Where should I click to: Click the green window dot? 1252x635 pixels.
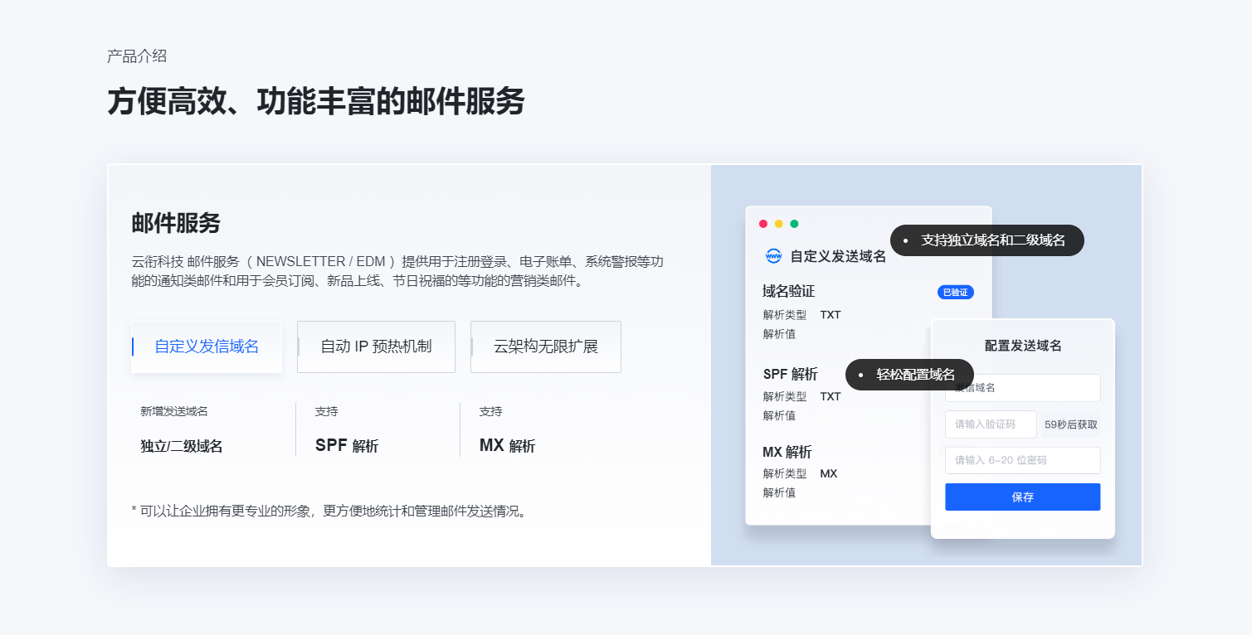coord(794,224)
